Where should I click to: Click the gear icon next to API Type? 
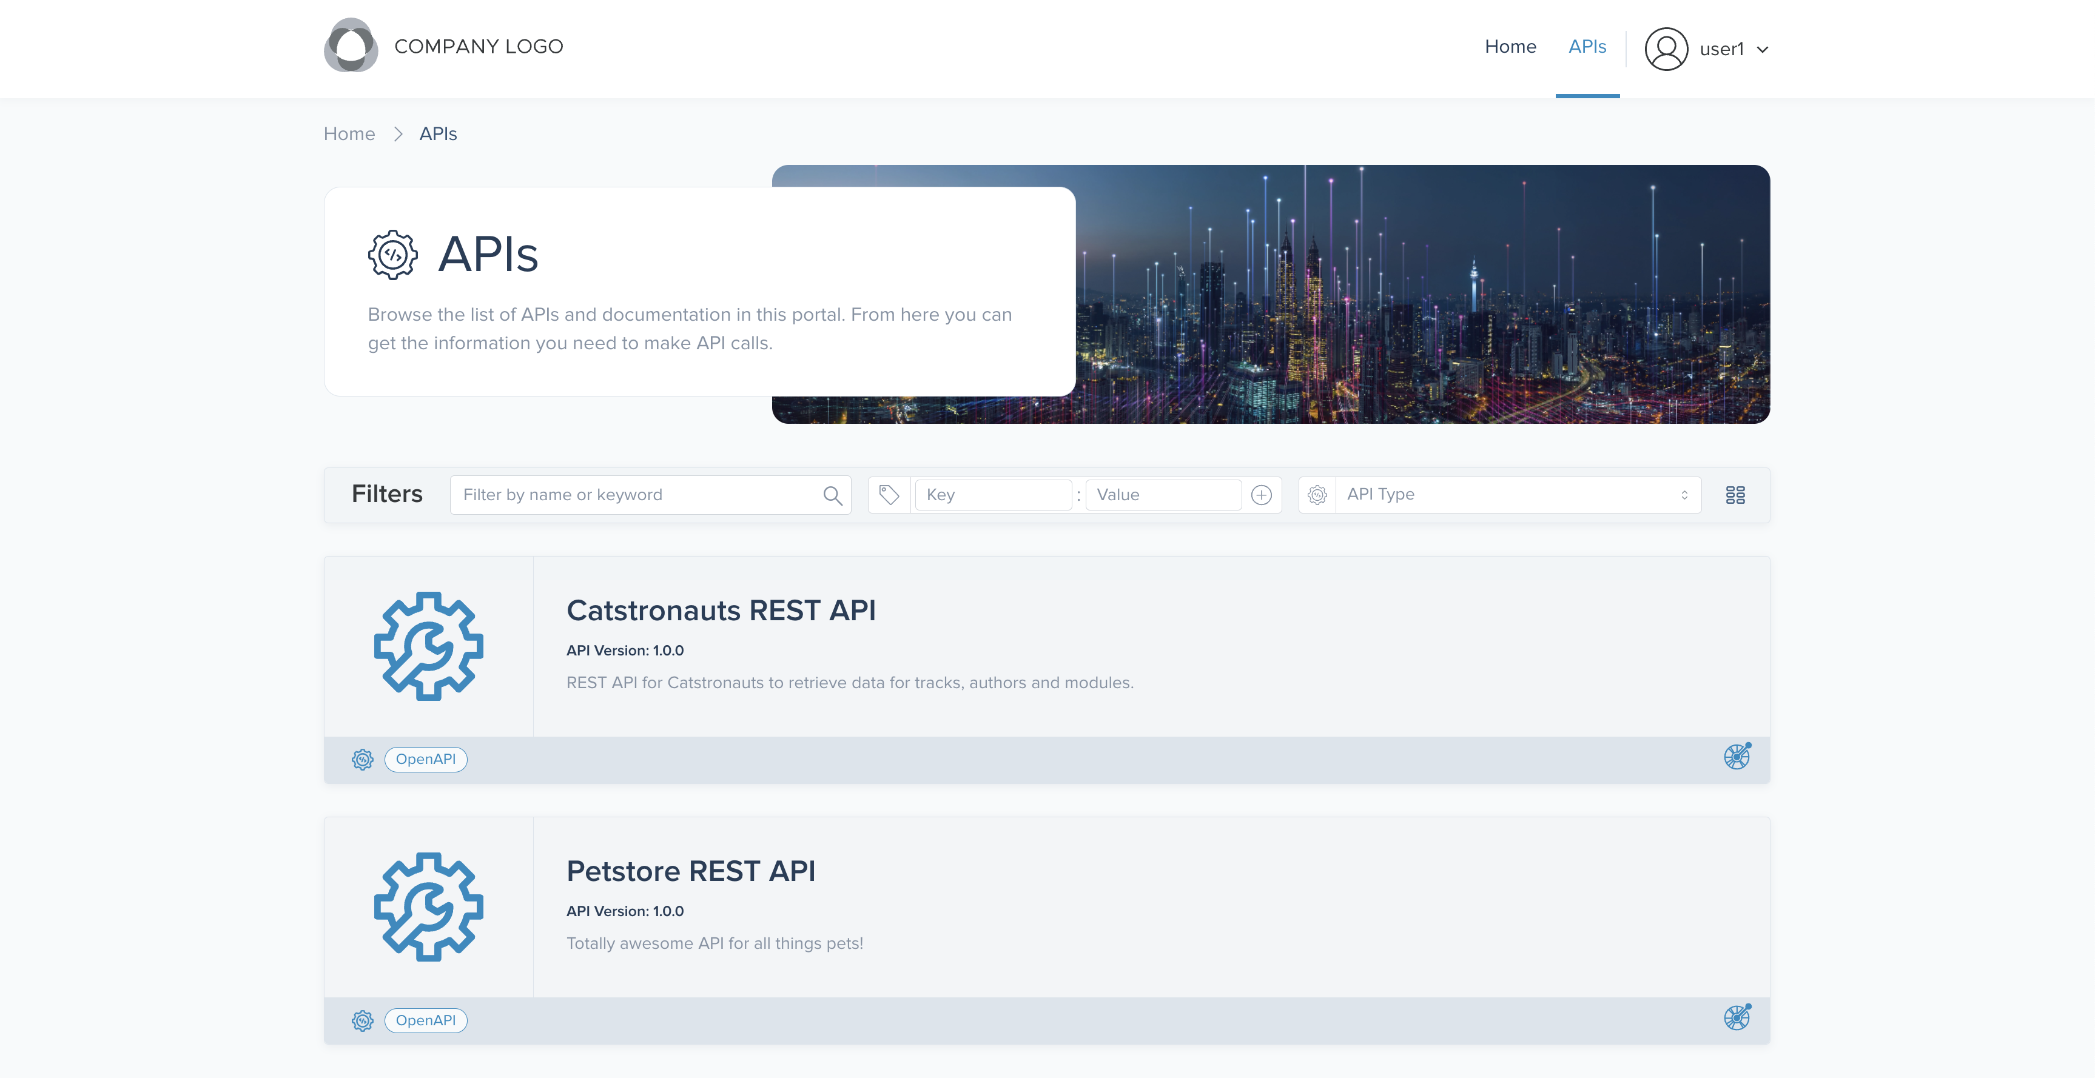tap(1317, 494)
